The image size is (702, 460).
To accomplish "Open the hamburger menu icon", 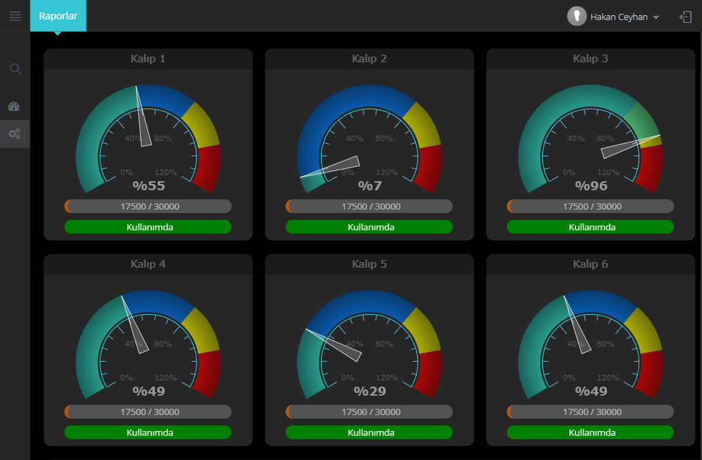I will pos(15,16).
